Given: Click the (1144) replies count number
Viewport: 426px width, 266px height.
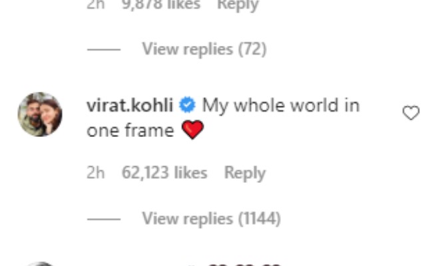Looking at the screenshot, I should pos(260,219).
